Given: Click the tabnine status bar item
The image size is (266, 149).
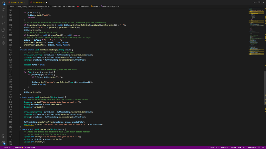Looking at the screenshot, I should pos(18,147).
